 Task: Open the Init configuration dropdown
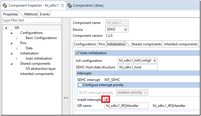coord(155,61)
